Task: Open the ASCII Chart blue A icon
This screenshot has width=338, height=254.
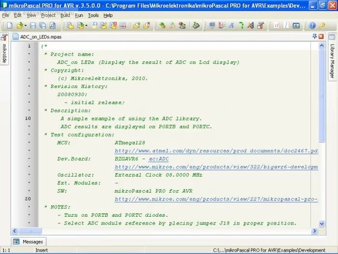Action: 231,26
